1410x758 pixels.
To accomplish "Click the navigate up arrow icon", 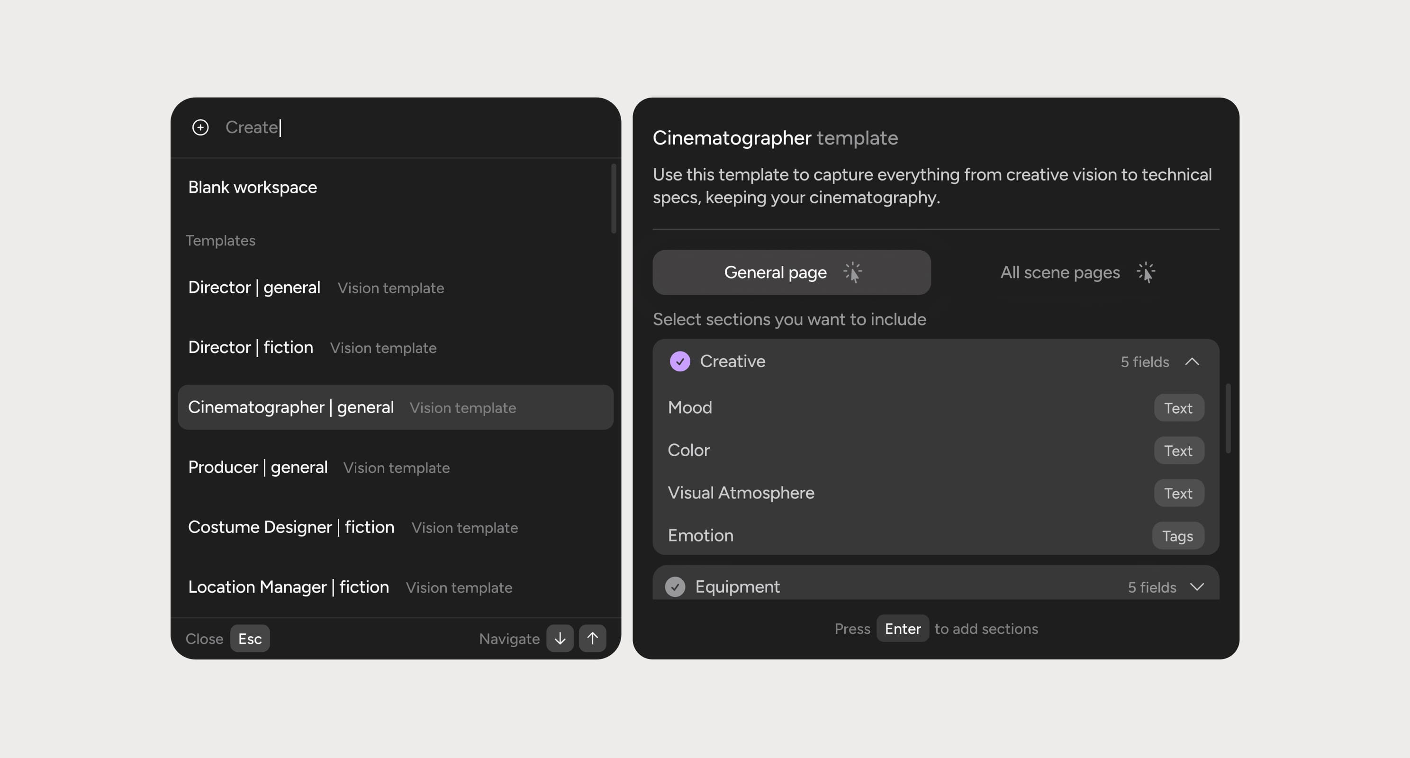I will (592, 638).
